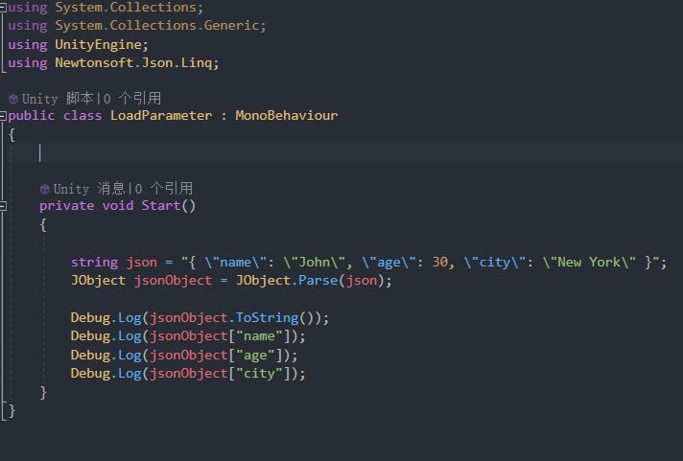Click the Unity message icon above Start
This screenshot has height=461, width=683.
pyautogui.click(x=44, y=189)
